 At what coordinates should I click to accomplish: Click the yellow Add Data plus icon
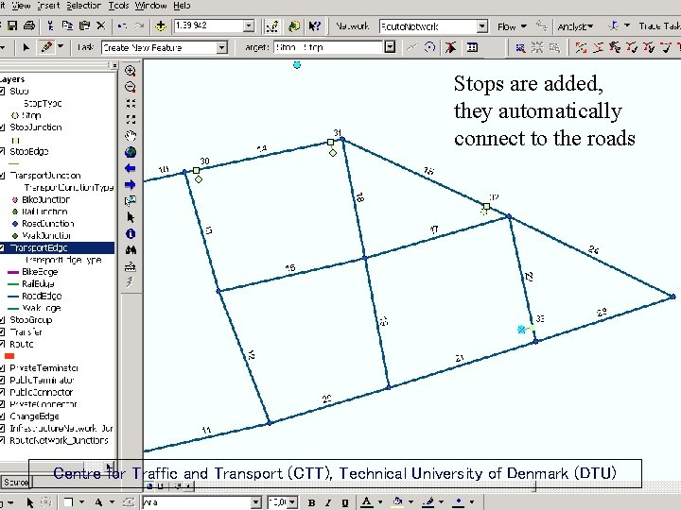click(161, 26)
